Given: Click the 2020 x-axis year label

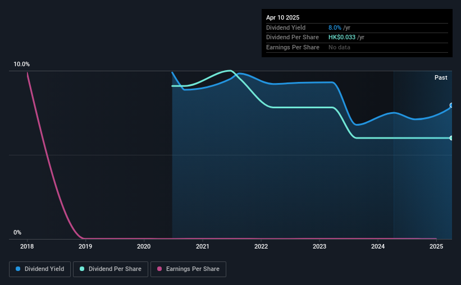Looking at the screenshot, I should 144,246.
